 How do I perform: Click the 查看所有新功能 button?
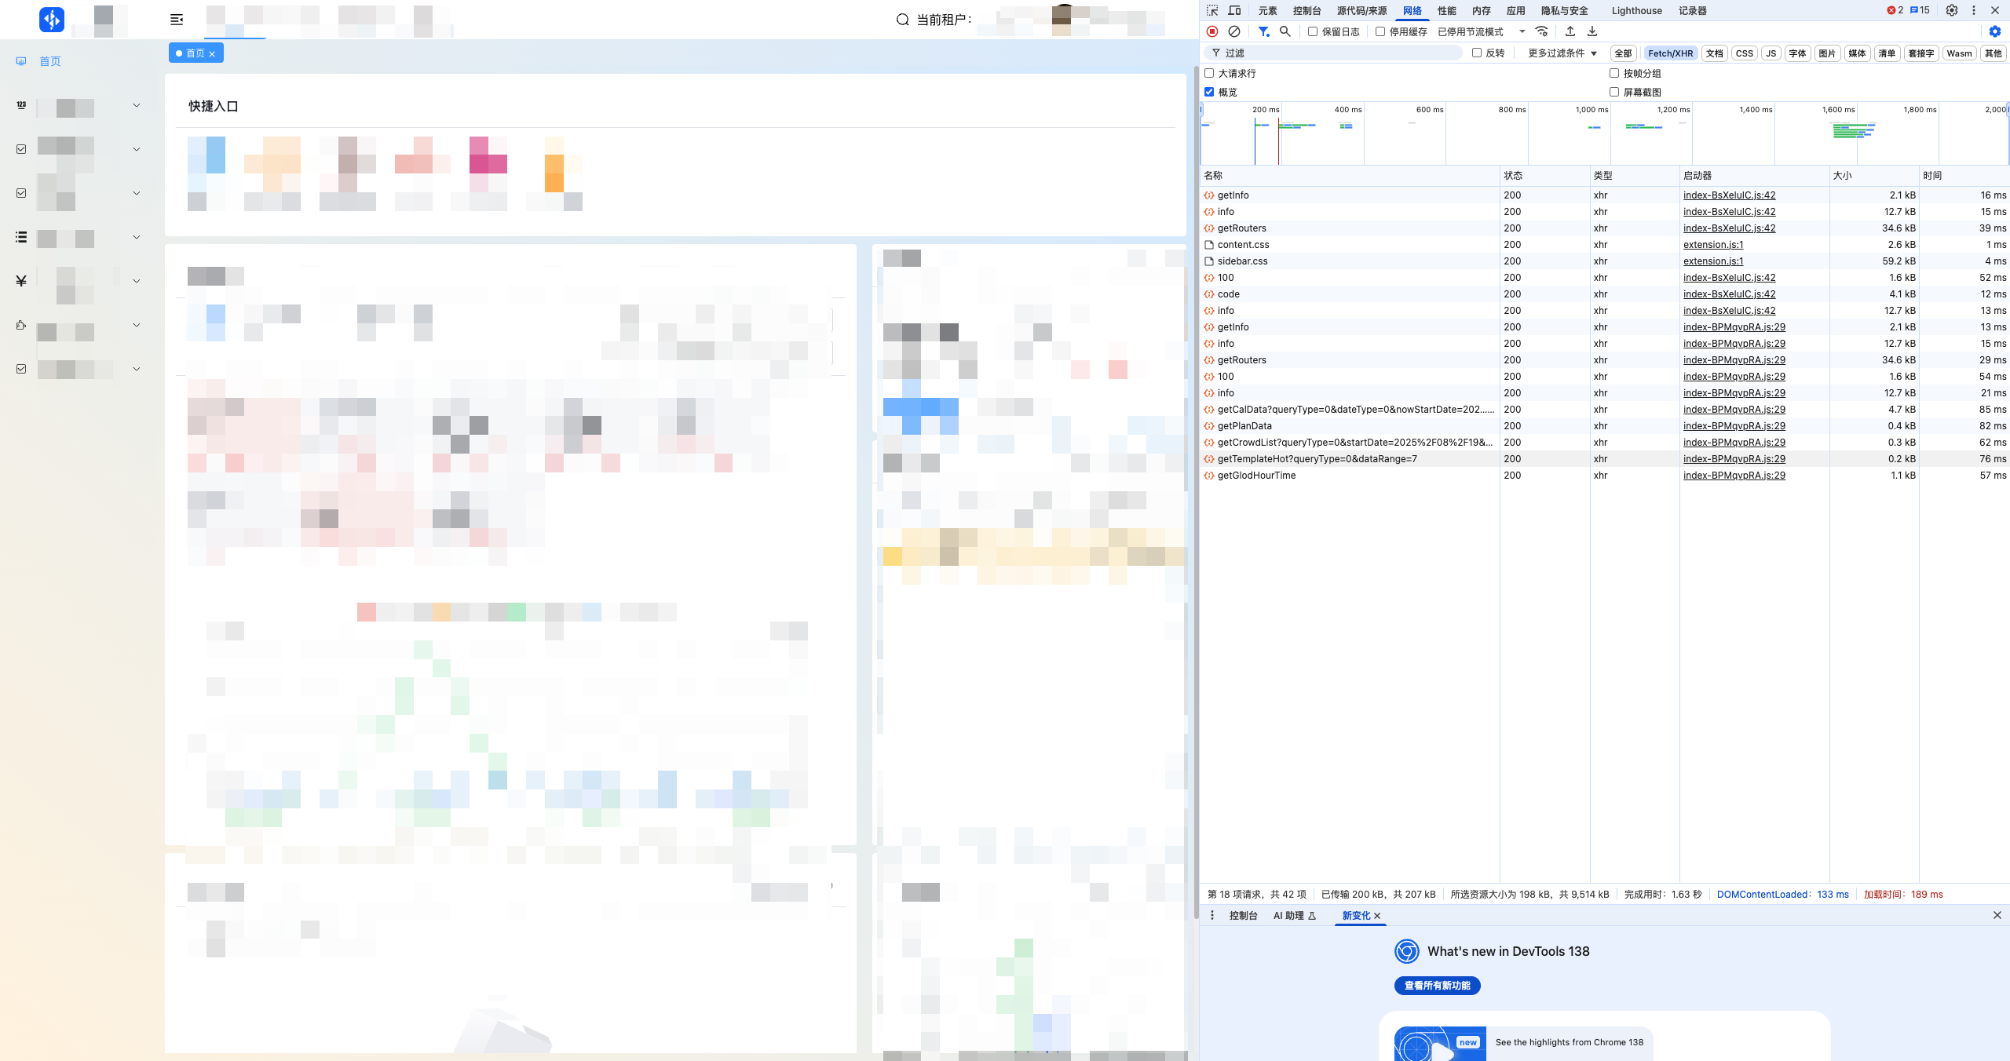point(1437,986)
